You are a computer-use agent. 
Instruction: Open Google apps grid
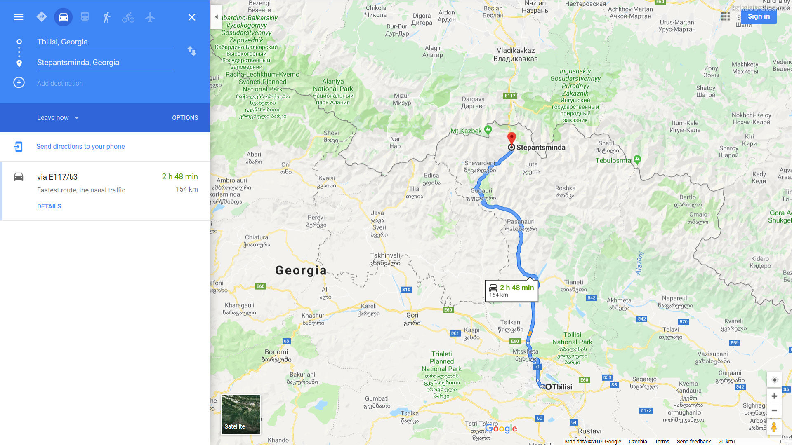(x=726, y=16)
